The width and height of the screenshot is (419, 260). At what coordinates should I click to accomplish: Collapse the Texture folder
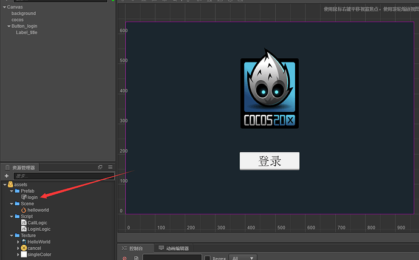12,236
